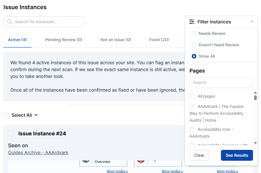
Task: Go to the Fixed (20) tab
Action: [159, 40]
